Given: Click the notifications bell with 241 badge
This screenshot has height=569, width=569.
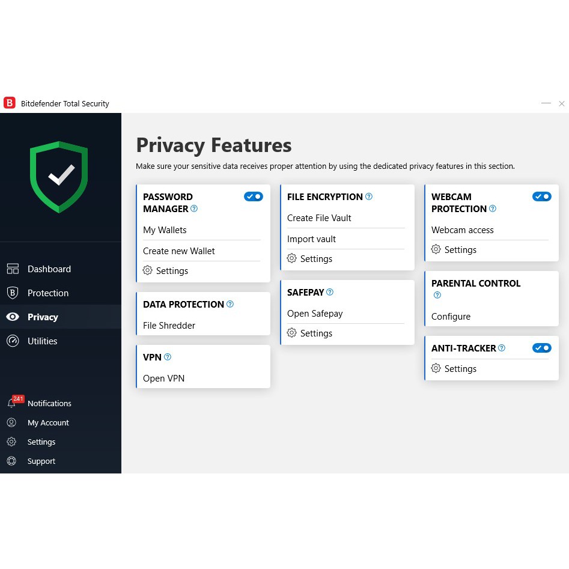Looking at the screenshot, I should pyautogui.click(x=14, y=402).
